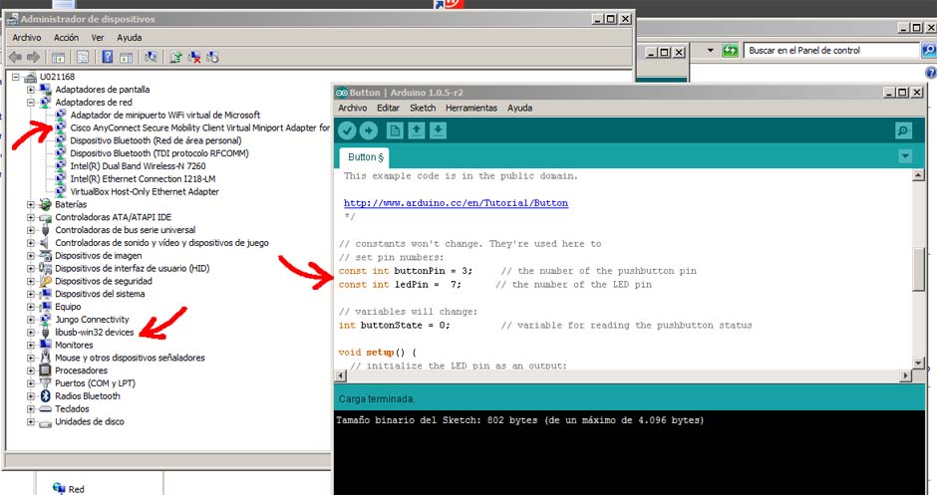
Task: Open the Sketch menu in Arduino
Action: (x=423, y=109)
